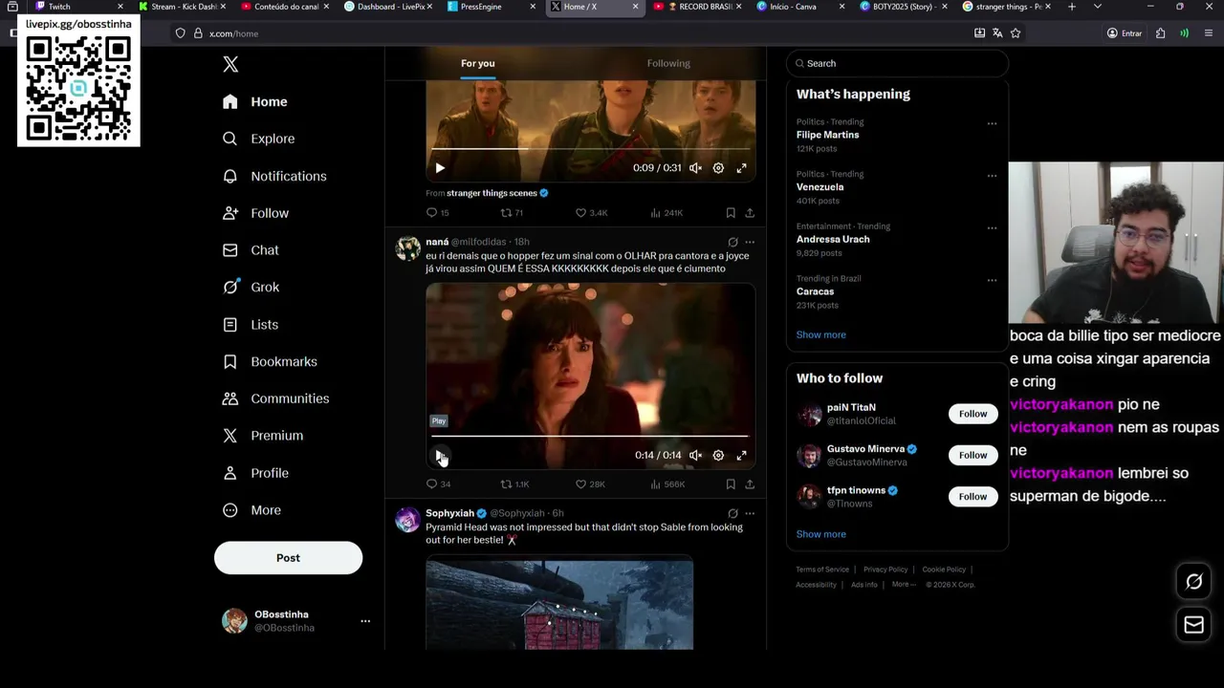The height and width of the screenshot is (688, 1224).
Task: Click Grok icon on naná post
Action: click(732, 242)
